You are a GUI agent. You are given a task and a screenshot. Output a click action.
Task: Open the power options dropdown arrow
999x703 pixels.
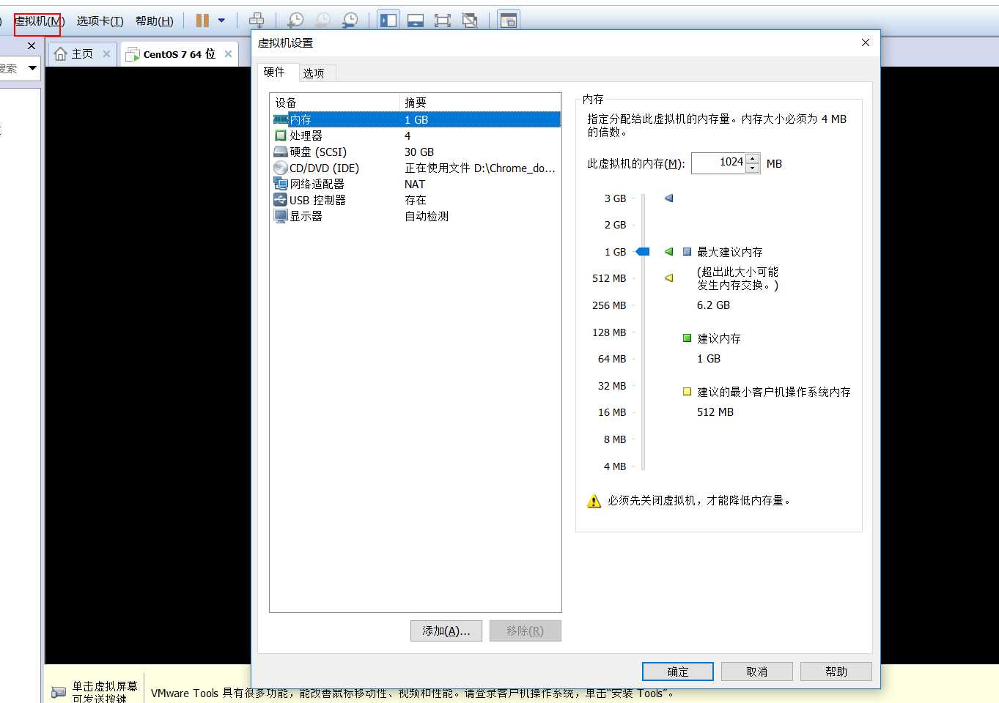tap(221, 21)
